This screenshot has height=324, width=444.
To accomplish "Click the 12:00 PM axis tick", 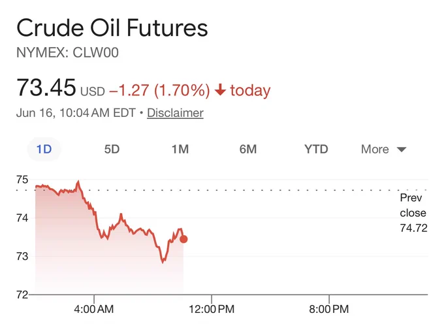I will (x=212, y=309).
